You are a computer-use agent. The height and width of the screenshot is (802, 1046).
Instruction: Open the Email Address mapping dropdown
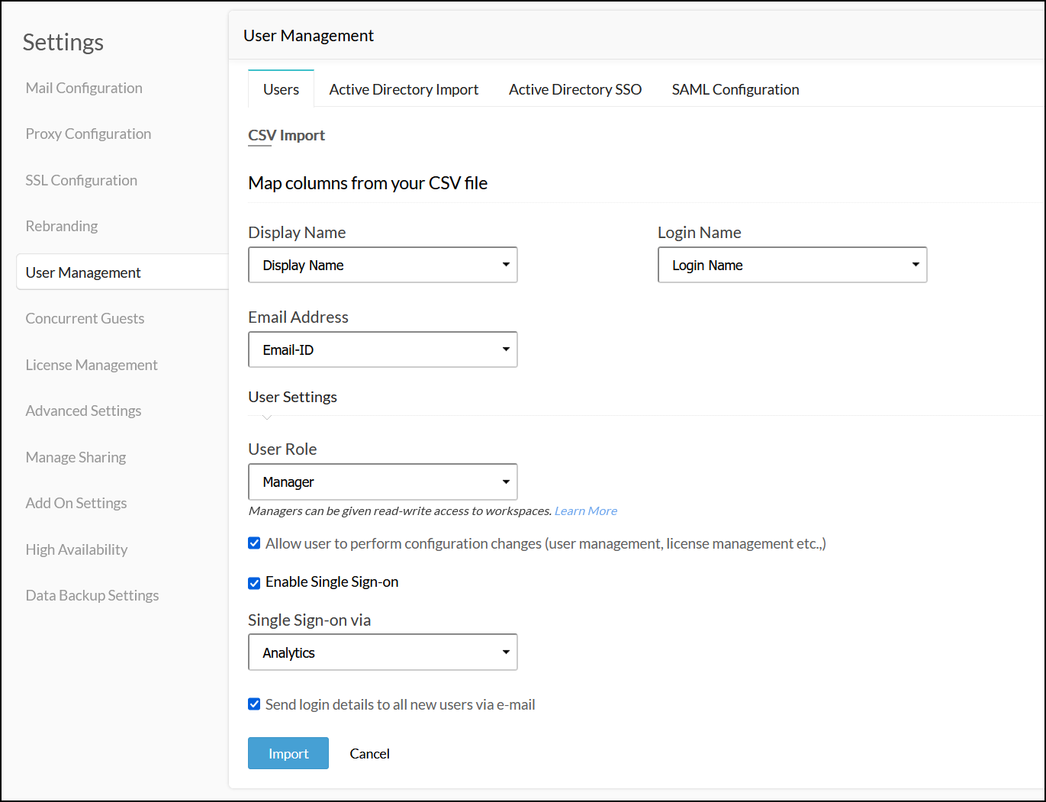click(x=383, y=349)
